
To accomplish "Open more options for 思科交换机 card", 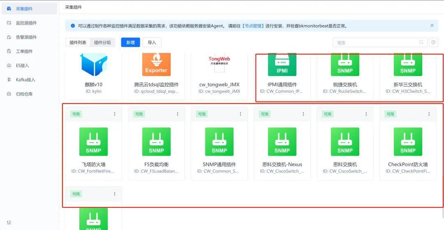I will [366, 114].
